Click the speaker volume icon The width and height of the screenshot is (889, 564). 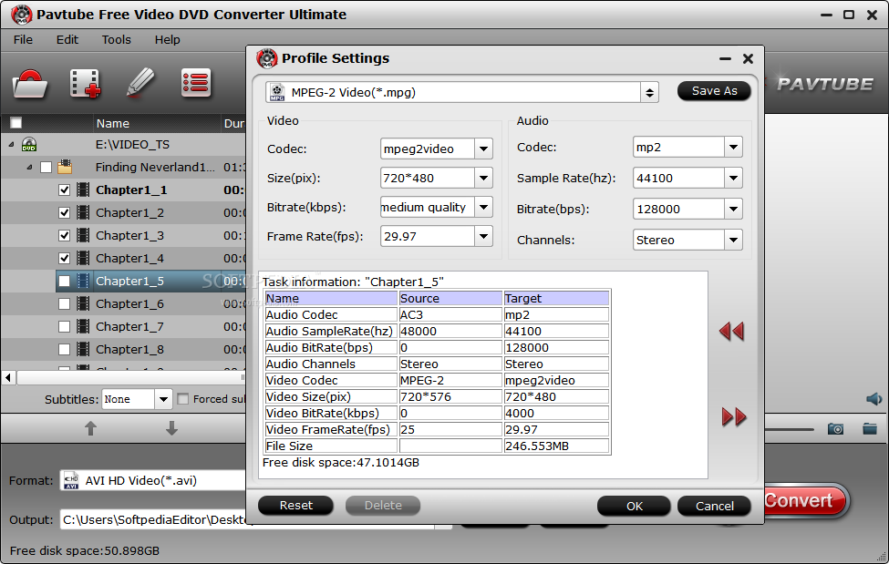873,399
